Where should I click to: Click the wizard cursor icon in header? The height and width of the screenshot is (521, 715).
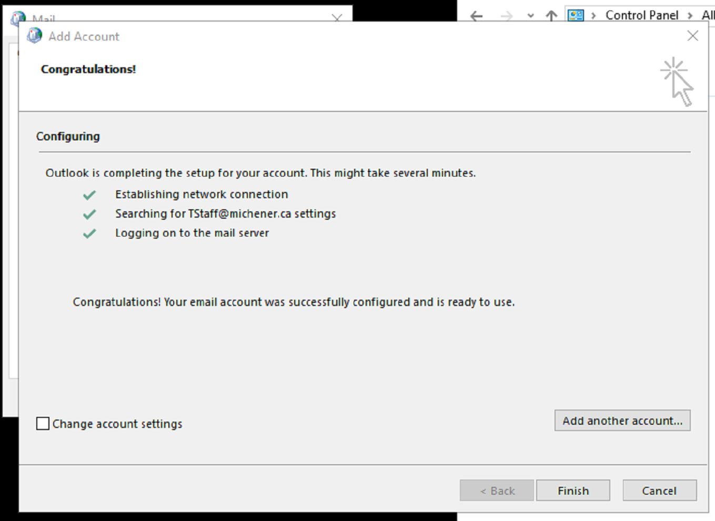tap(677, 82)
